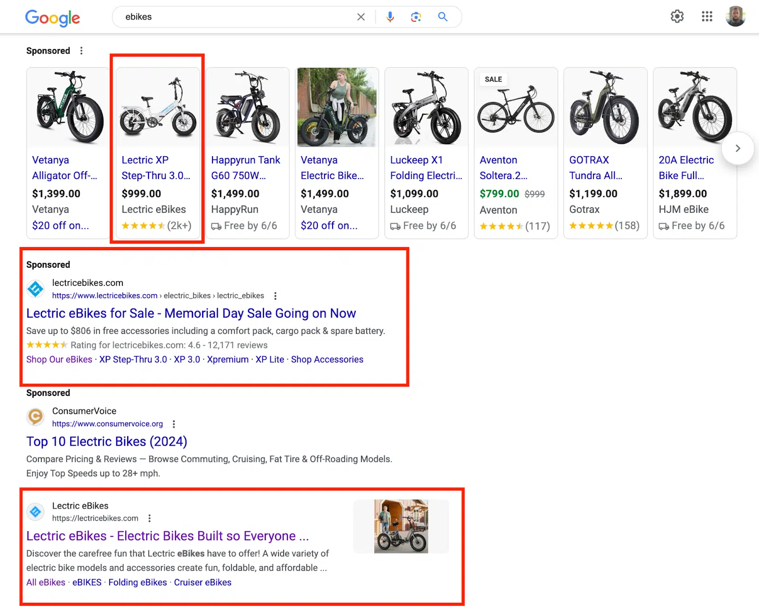Click the Lectric eBikes organic result favicon
Screen dimensions: 759x610
click(x=36, y=512)
